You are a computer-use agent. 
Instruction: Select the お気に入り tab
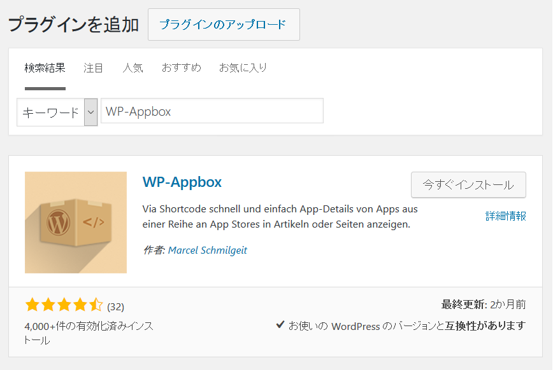click(242, 67)
